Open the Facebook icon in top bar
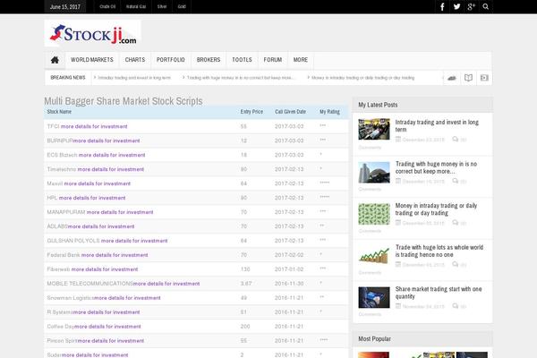Image resolution: width=537 pixels, height=358 pixels. [x=442, y=6]
